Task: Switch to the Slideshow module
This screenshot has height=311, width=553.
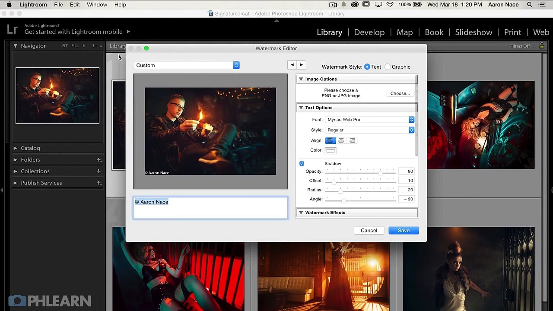Action: 474,32
